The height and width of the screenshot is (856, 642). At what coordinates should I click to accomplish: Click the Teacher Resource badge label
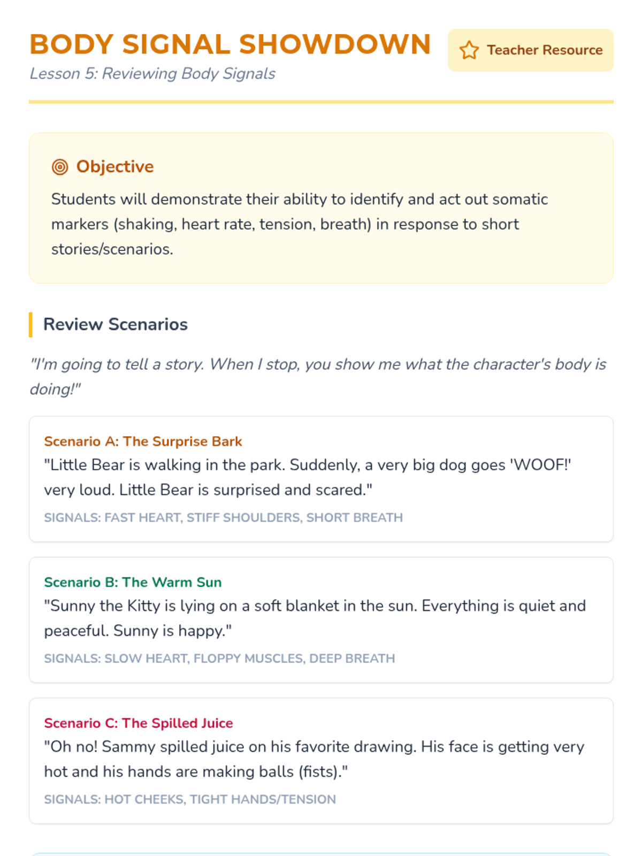pos(545,50)
